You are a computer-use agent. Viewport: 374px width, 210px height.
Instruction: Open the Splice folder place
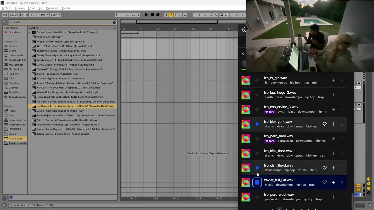(12, 134)
